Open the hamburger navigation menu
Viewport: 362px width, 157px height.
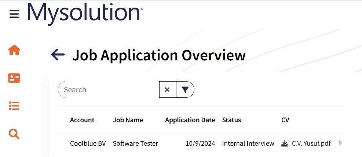[14, 14]
